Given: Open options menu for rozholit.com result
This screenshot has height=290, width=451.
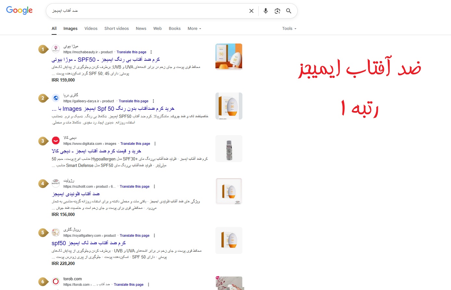Looking at the screenshot, I should click(x=154, y=186).
